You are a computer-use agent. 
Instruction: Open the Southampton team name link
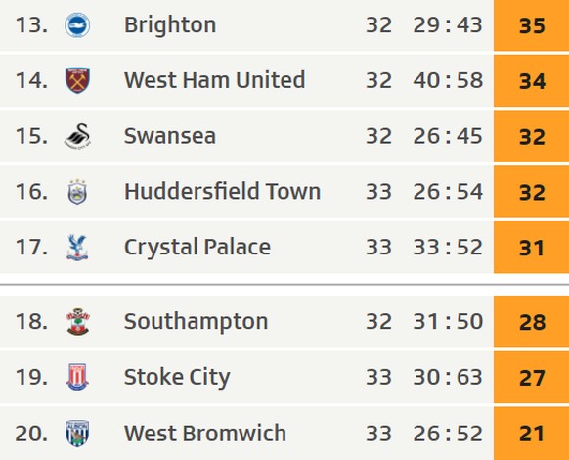196,322
